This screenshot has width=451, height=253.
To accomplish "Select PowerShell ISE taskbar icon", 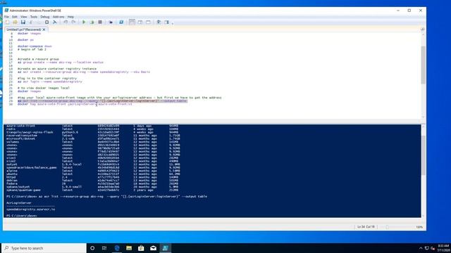I will coord(165,248).
